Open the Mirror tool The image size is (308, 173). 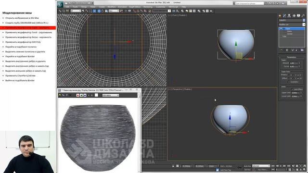click(x=174, y=11)
